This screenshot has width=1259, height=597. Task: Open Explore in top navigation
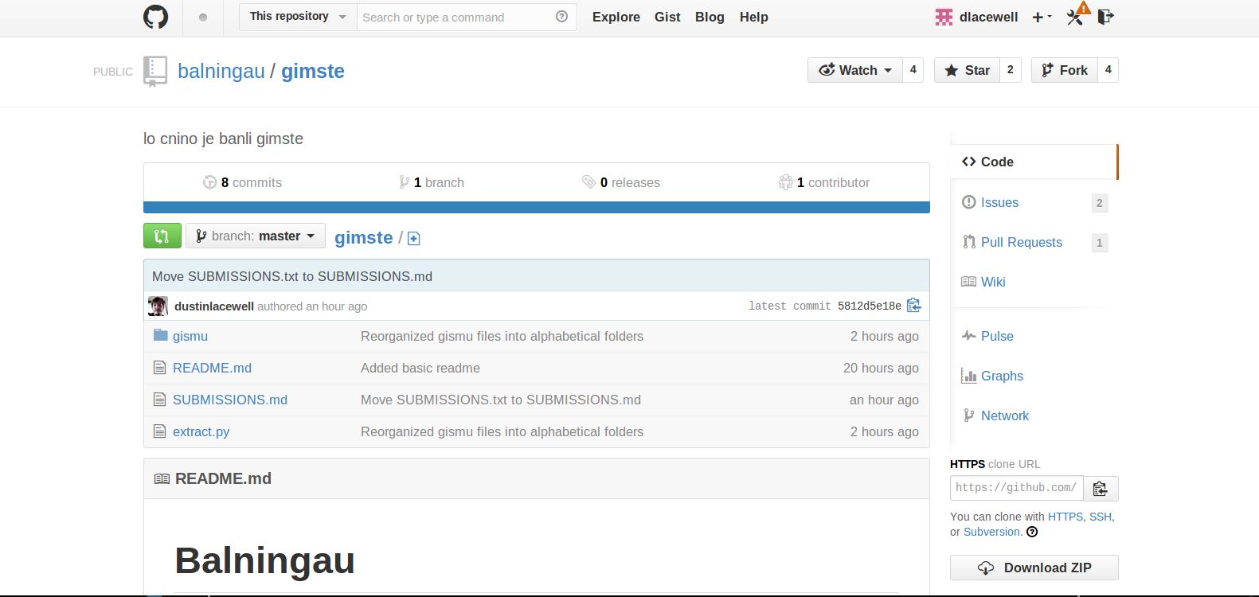616,17
